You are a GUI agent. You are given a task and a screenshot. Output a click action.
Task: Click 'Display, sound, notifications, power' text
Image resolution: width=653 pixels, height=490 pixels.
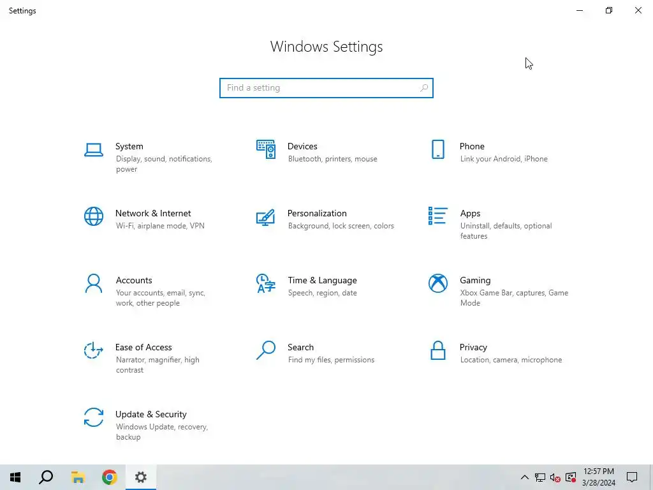164,164
